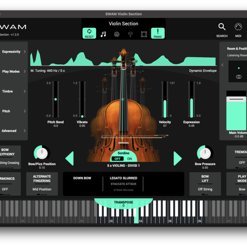
Task: Click the 5 x VIOLINS - DIVISI 1 label
Action: click(x=123, y=166)
